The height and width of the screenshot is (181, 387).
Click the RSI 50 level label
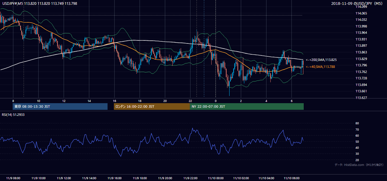click(357, 142)
